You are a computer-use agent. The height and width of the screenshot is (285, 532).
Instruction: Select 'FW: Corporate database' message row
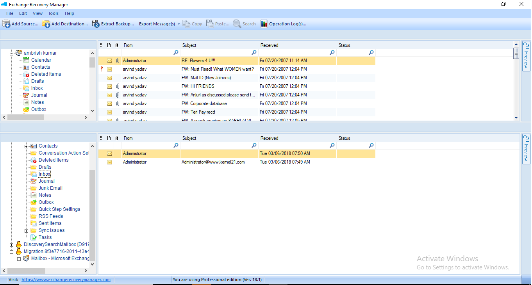[x=237, y=103]
